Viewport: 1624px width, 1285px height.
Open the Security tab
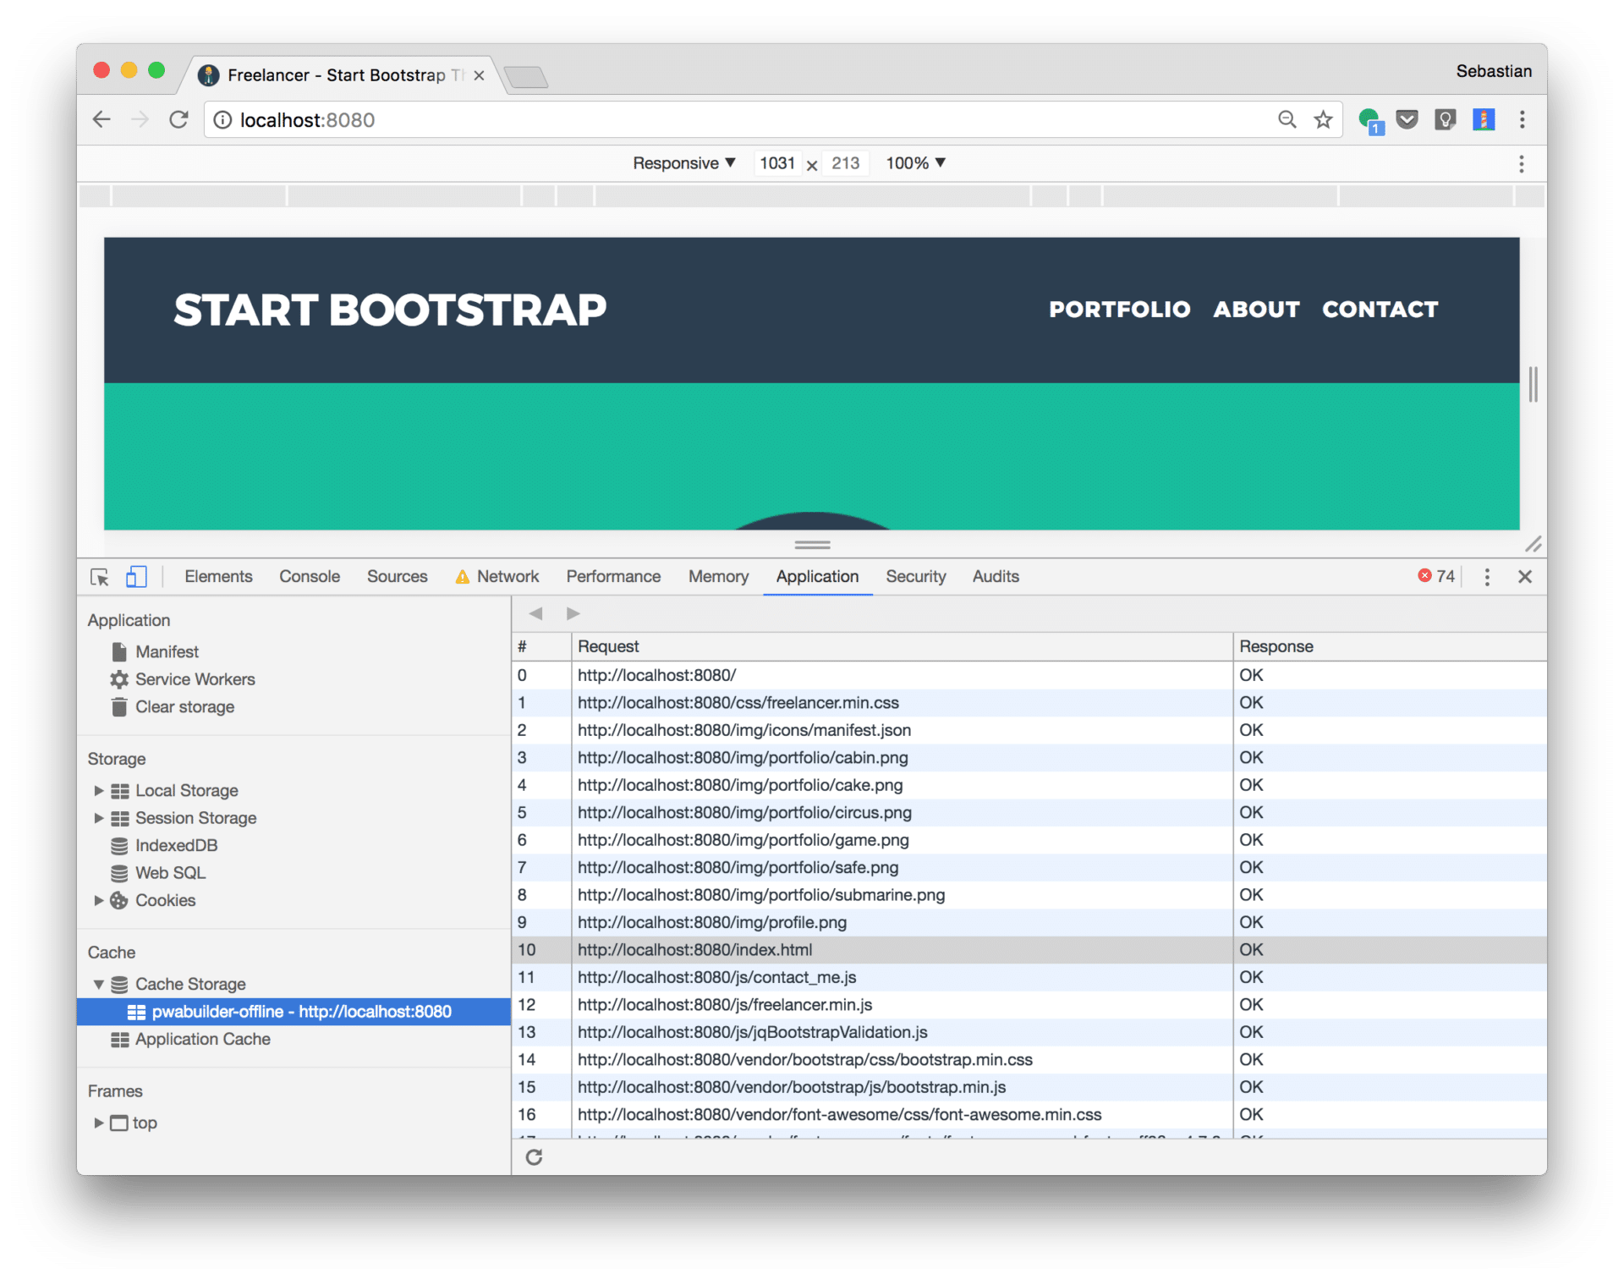915,576
